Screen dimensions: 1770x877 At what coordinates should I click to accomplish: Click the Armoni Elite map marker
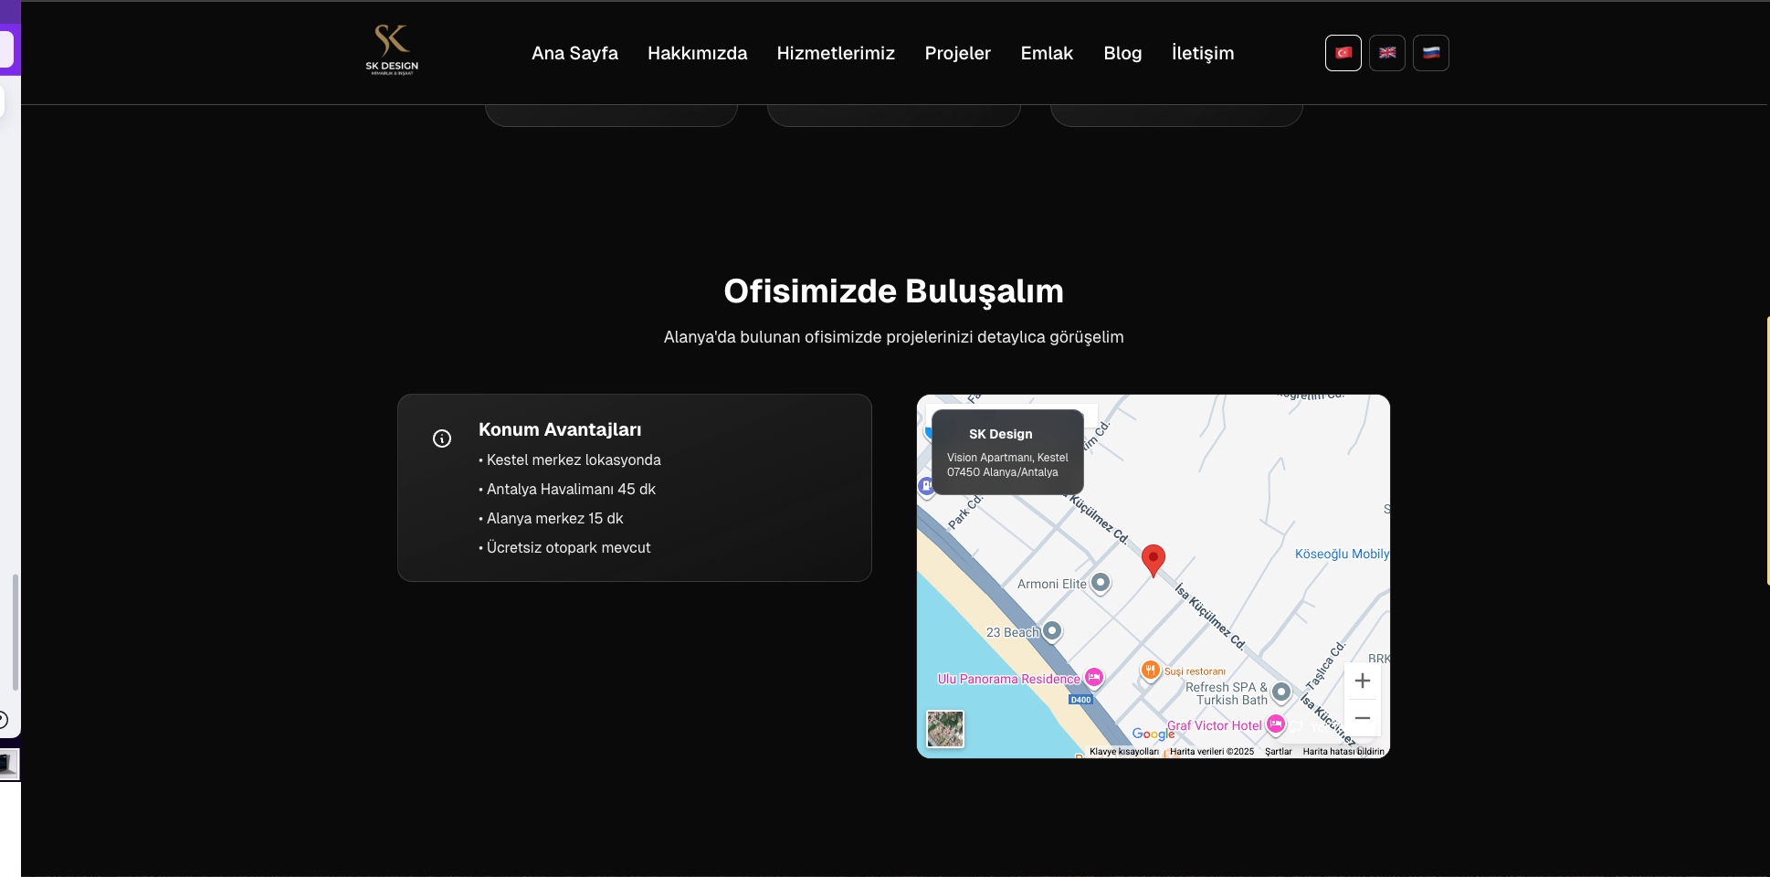coord(1101,582)
